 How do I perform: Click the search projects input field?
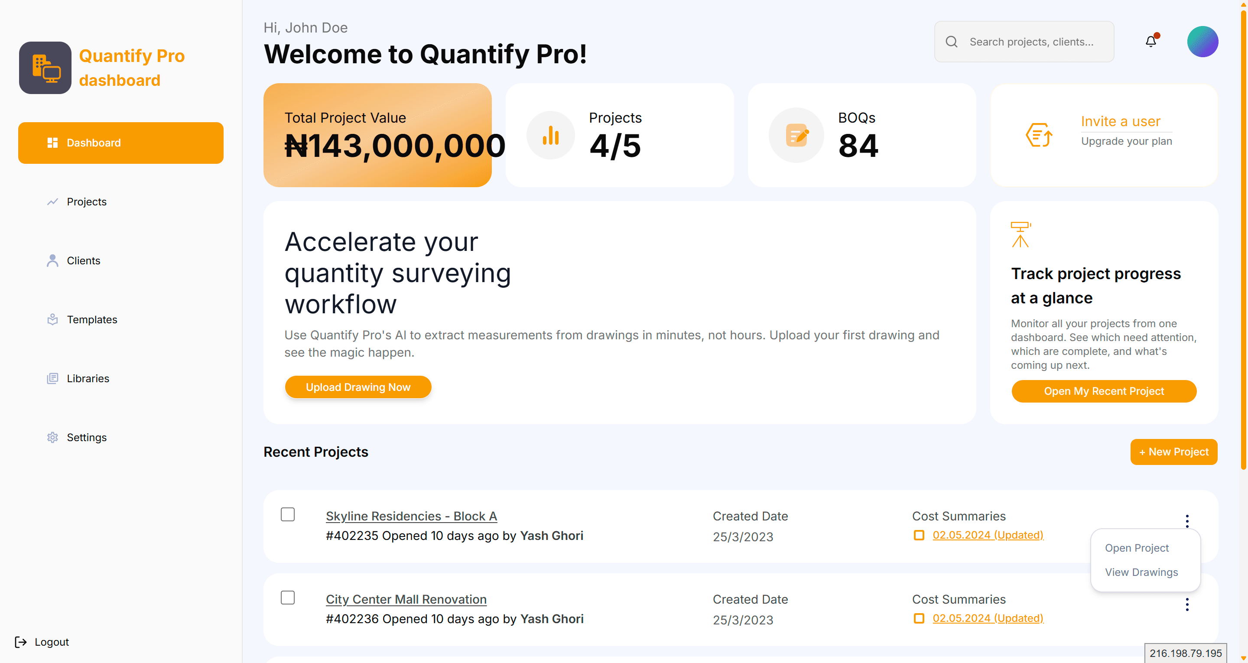[1032, 42]
